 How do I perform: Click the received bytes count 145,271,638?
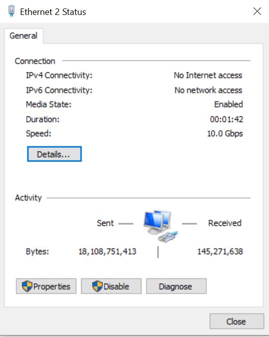(220, 251)
